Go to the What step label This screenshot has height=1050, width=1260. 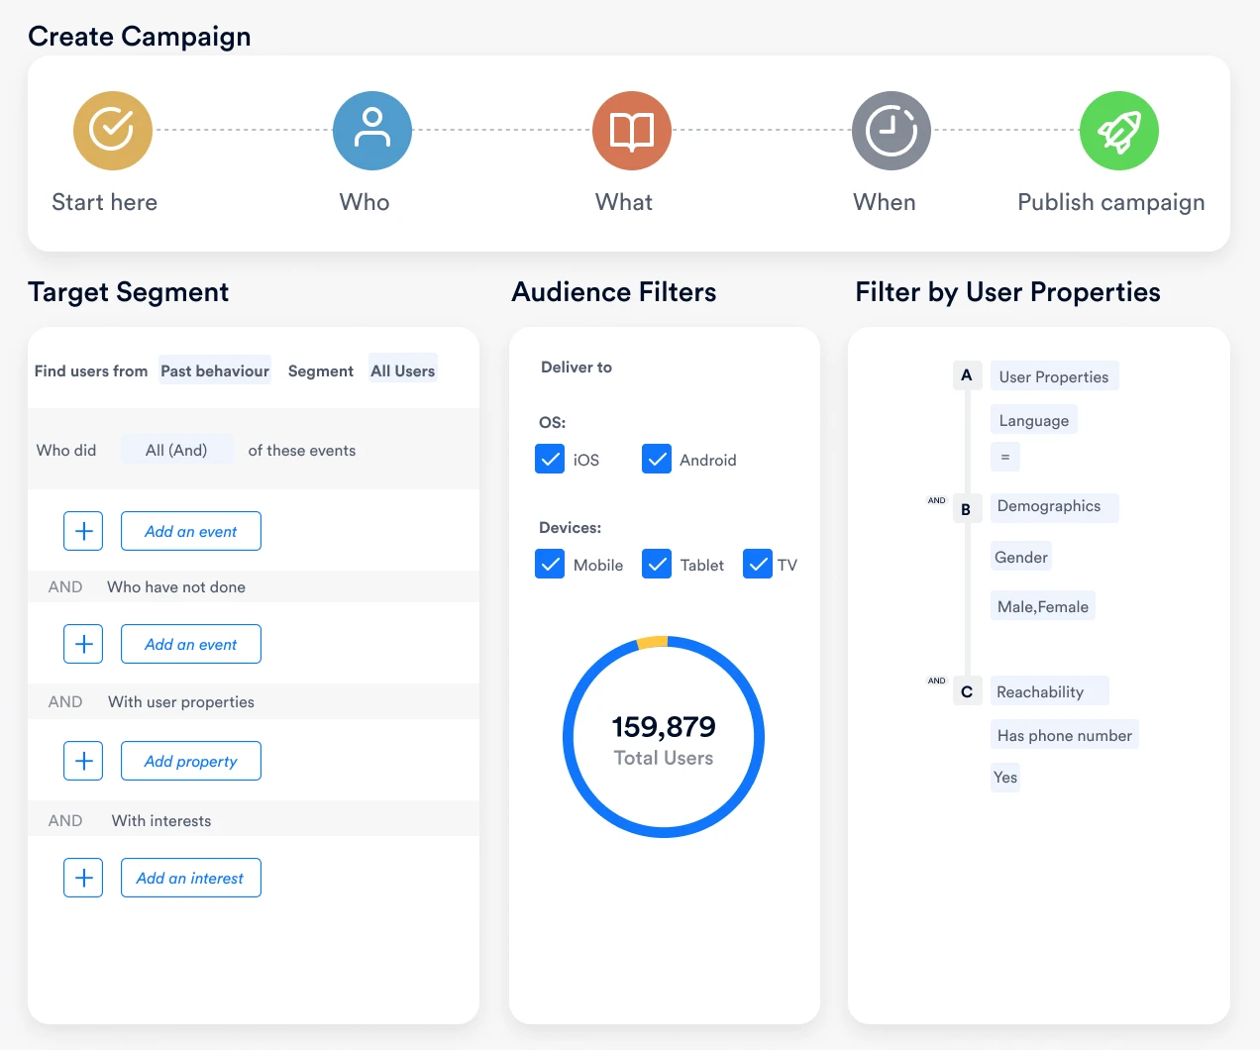[624, 202]
